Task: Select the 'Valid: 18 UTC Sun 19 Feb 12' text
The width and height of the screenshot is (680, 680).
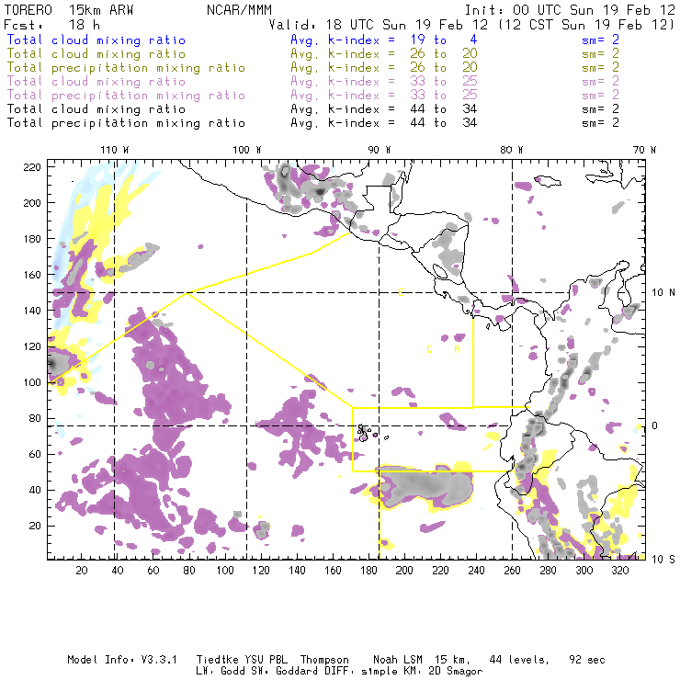Action: click(x=378, y=25)
